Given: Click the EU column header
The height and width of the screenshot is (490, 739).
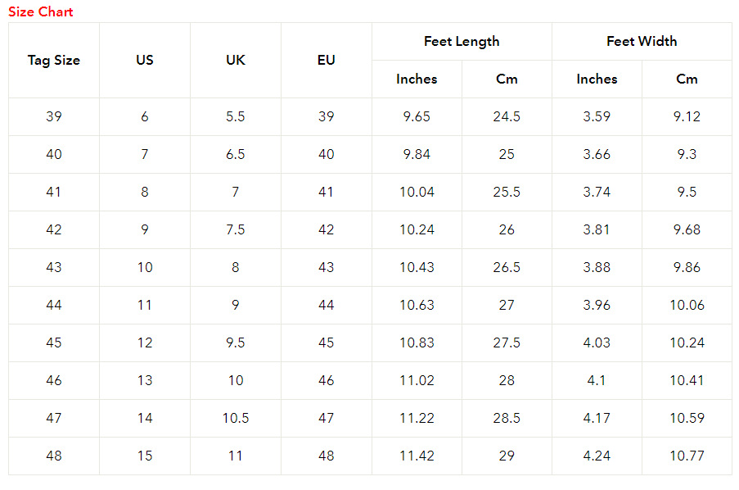Looking at the screenshot, I should pyautogui.click(x=327, y=60).
